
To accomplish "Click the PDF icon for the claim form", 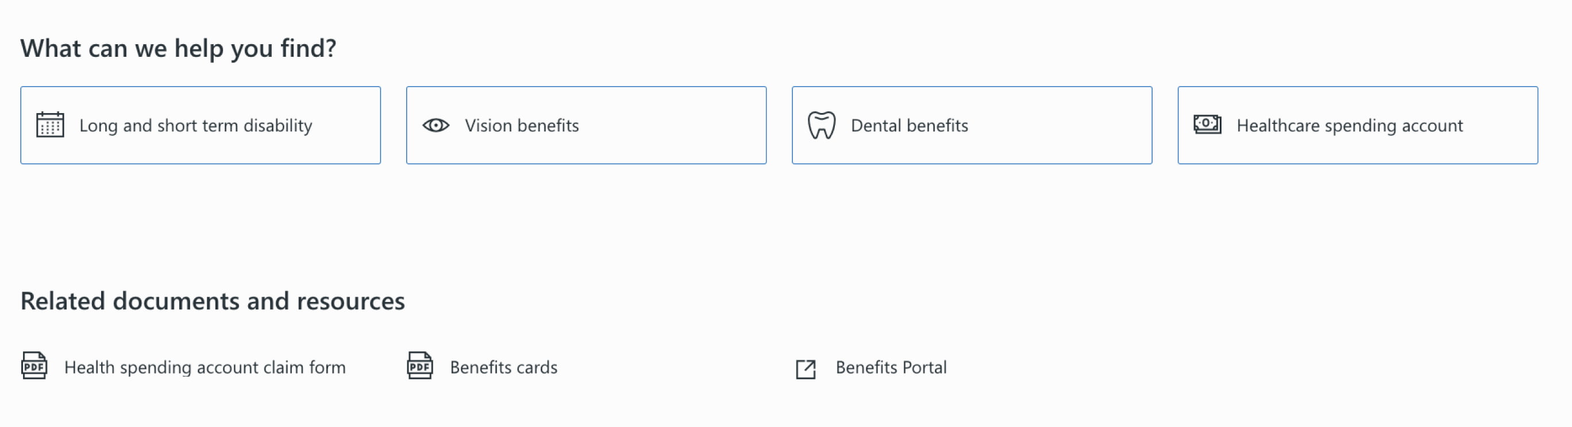I will (x=34, y=366).
